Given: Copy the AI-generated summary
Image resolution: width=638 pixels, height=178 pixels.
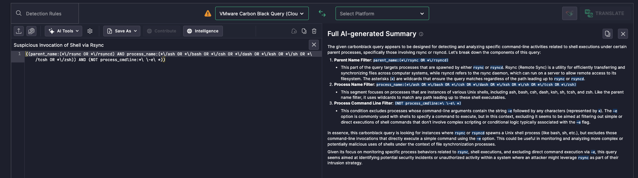Looking at the screenshot, I should 608,34.
